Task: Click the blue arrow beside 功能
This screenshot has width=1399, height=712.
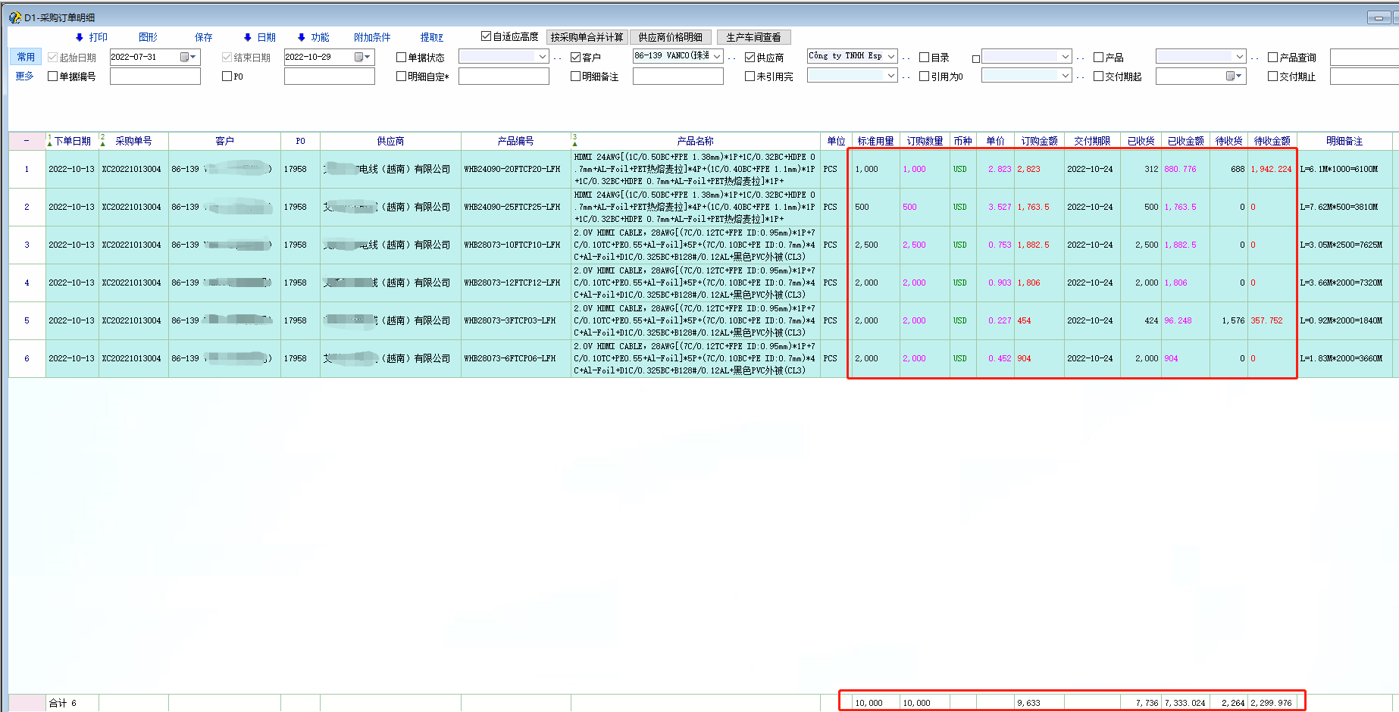Action: tap(301, 37)
